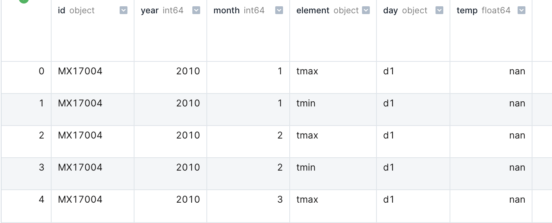Select d1 day cell in row 4

click(x=389, y=200)
